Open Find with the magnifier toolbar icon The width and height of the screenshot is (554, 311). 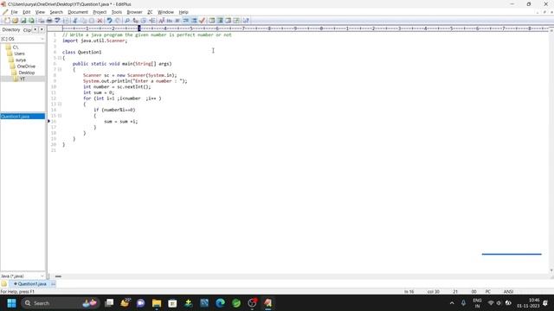127,21
